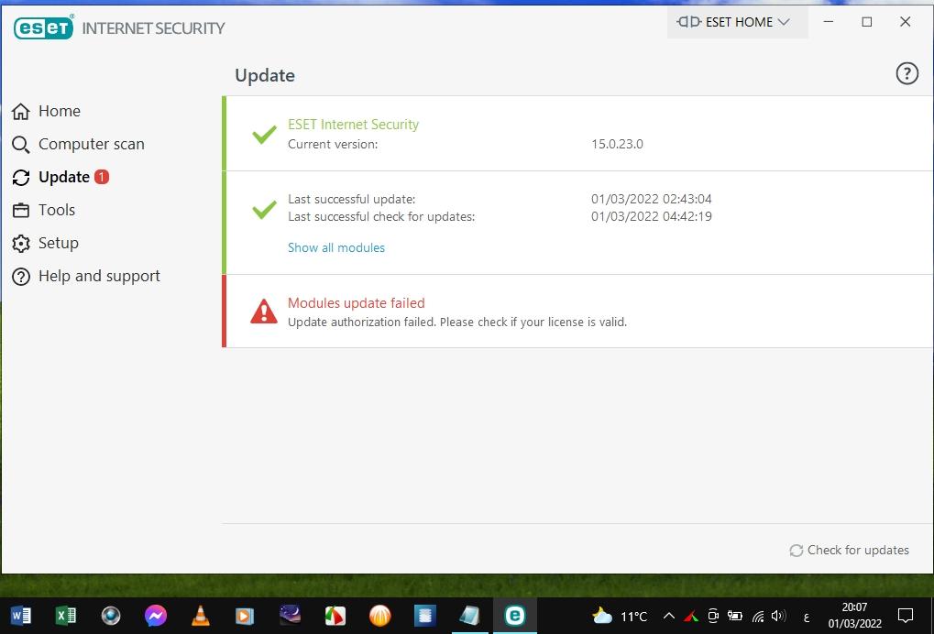
Task: Open Help and support
Action: click(x=86, y=276)
